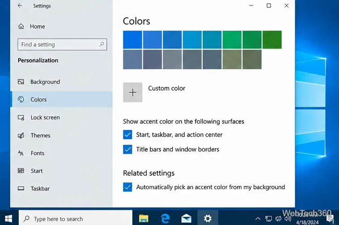Click the Themes brush icon
Screen dimensions: 339x225
coord(21,135)
